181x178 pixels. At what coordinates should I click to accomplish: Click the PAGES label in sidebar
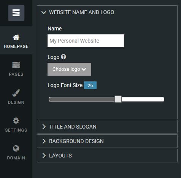[x=16, y=74]
